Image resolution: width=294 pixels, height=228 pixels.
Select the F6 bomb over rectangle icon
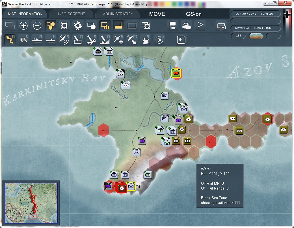tap(78, 40)
